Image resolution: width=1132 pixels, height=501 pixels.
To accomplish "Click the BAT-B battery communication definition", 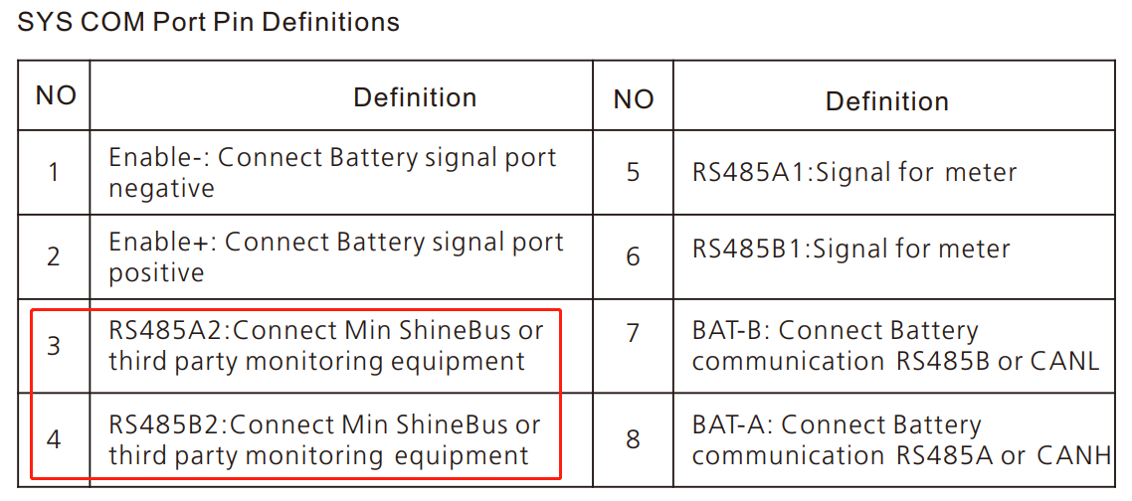I will point(895,346).
